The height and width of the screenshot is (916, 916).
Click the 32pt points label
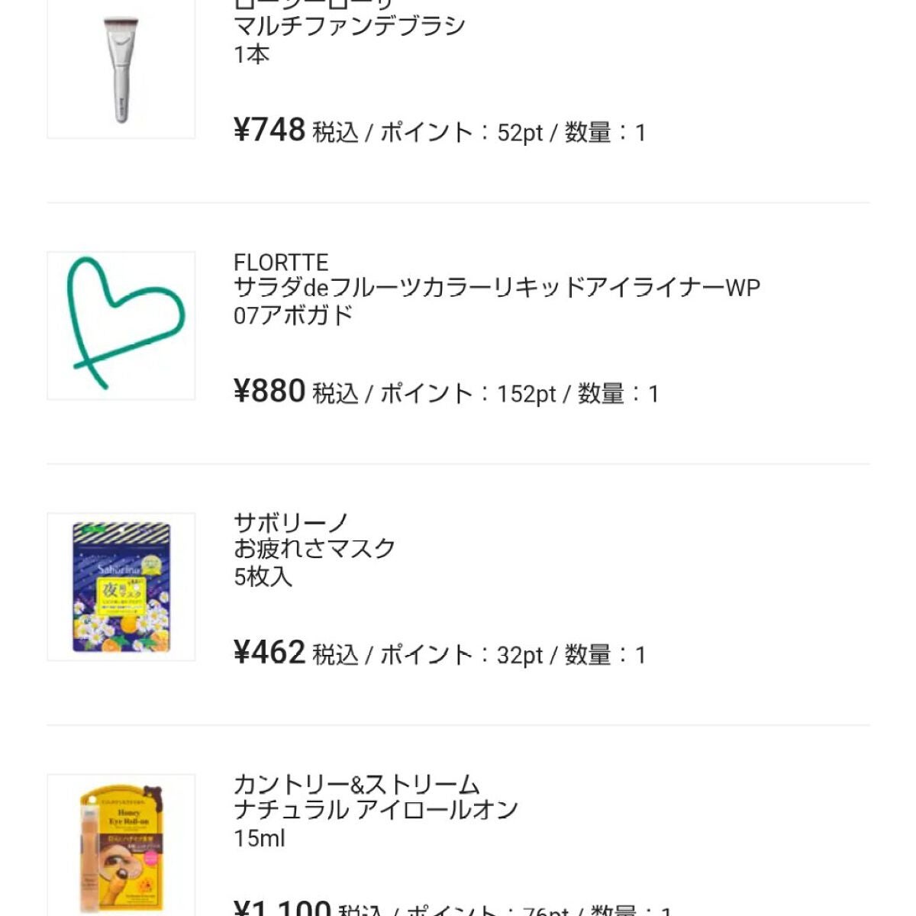520,655
